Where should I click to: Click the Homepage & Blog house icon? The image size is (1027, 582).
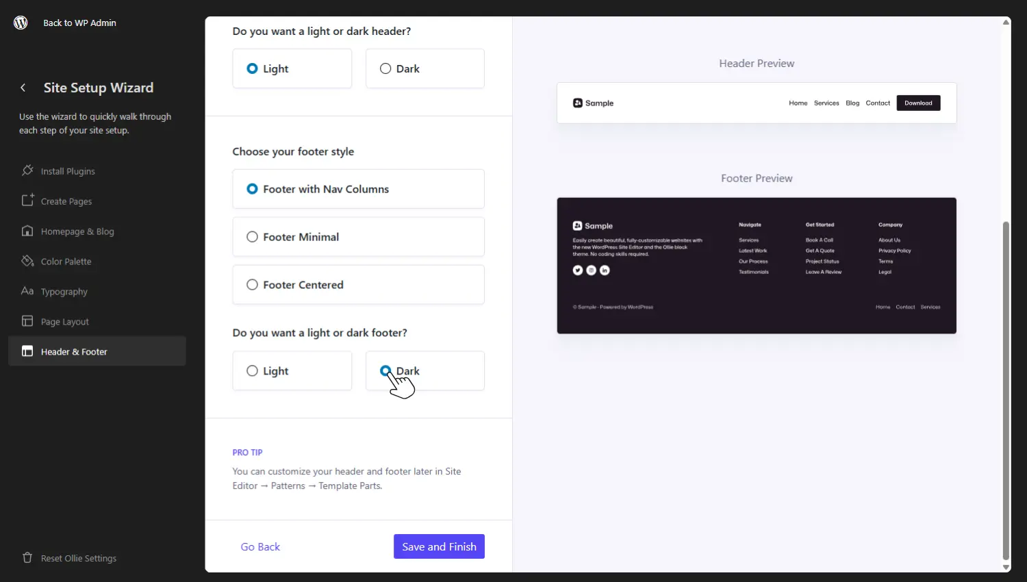click(x=27, y=231)
